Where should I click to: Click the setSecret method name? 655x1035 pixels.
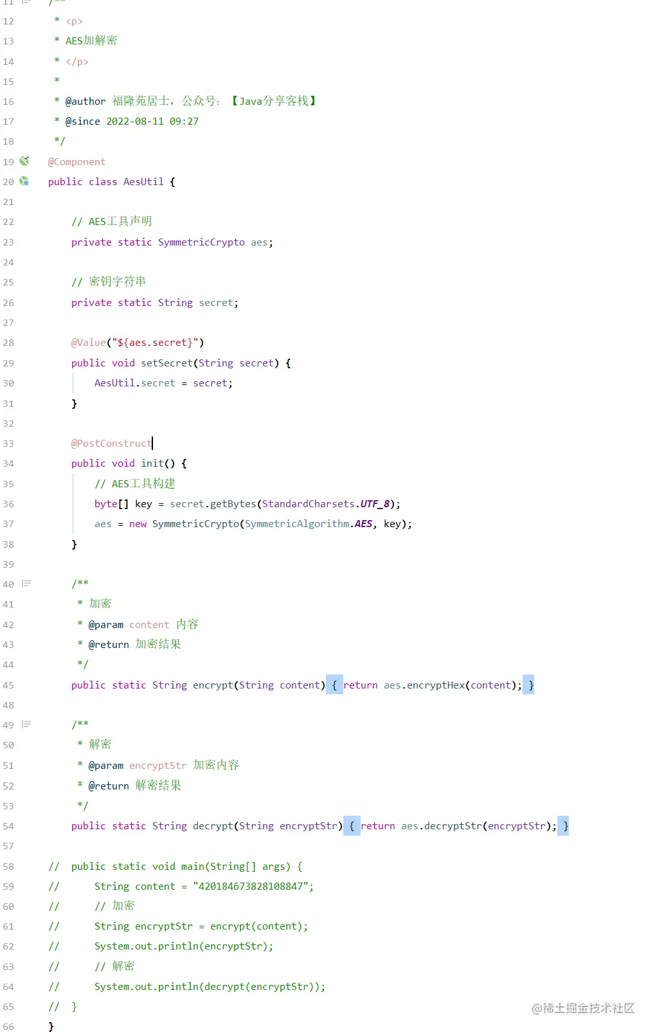[166, 363]
